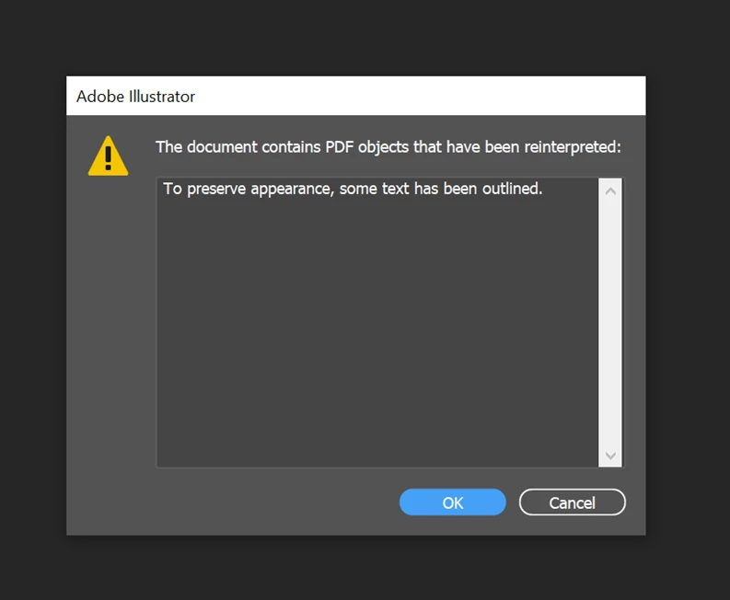
Task: Click the word 'reinterpreted:' in the heading
Action: pos(573,147)
